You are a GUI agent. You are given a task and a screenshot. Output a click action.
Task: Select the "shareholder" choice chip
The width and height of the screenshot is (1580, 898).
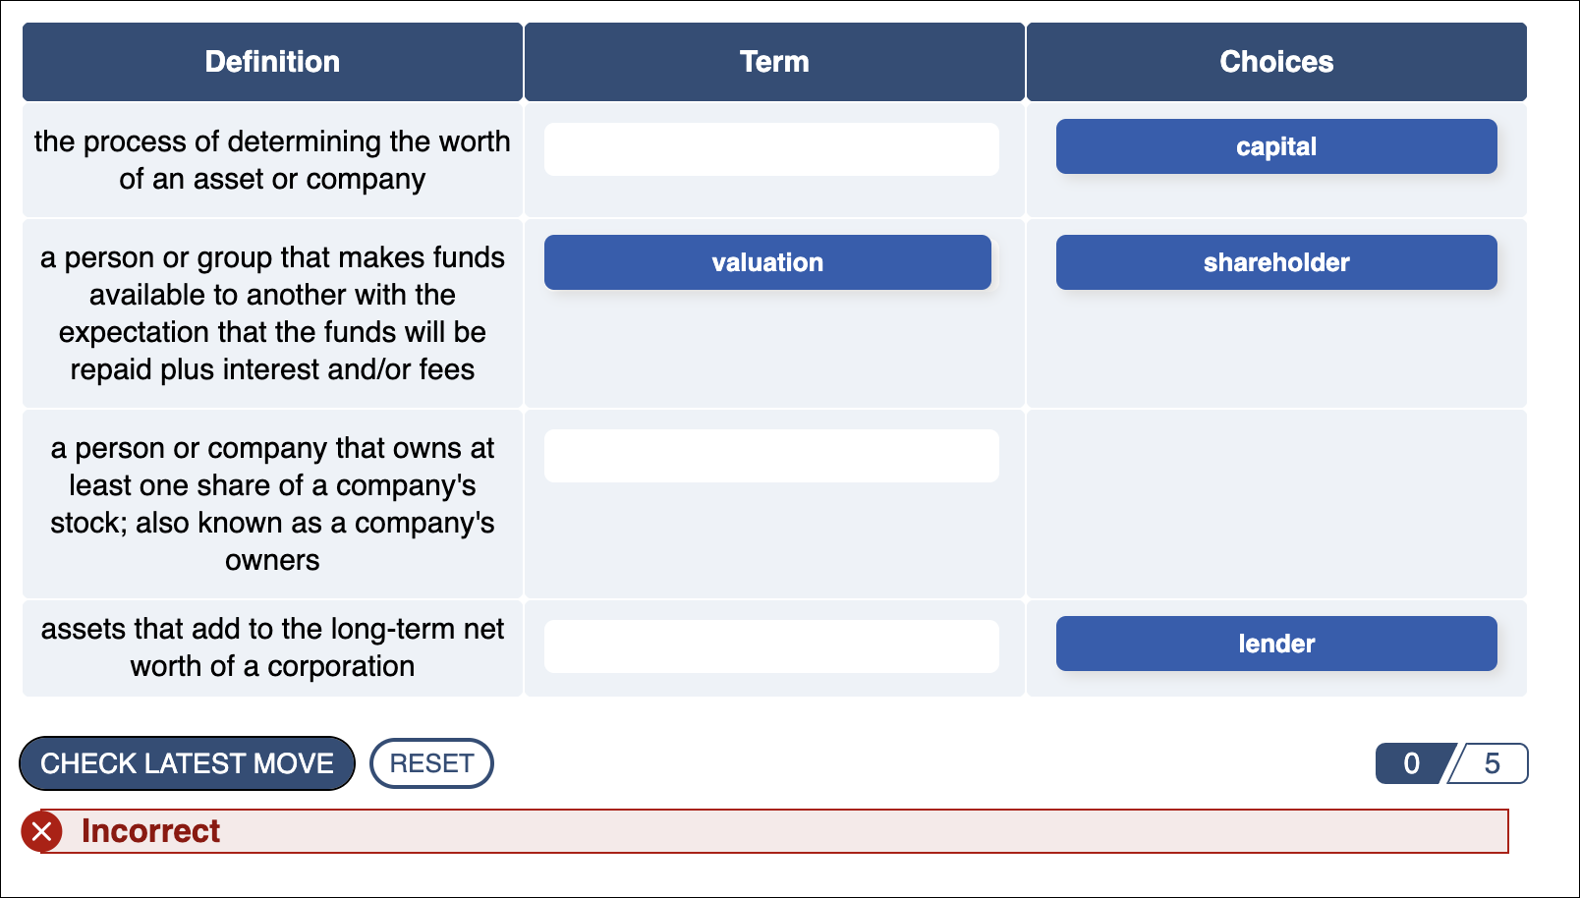(1275, 262)
